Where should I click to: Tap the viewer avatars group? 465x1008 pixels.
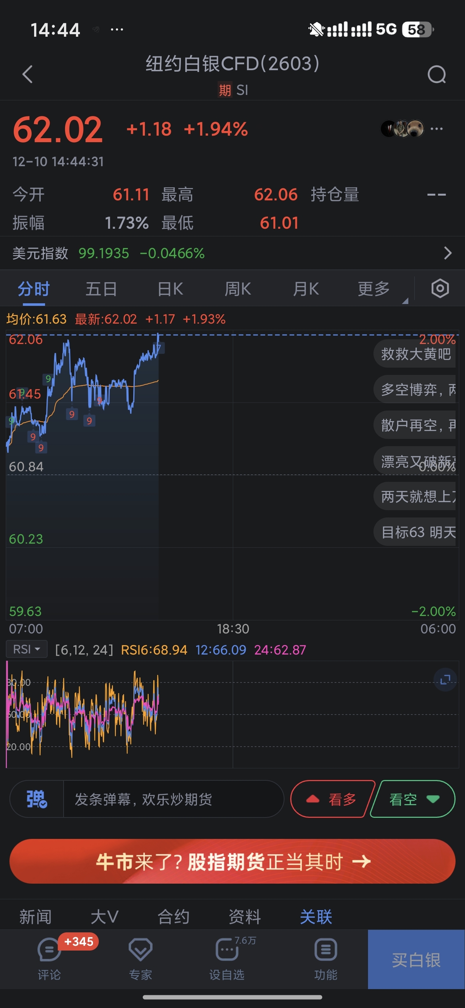pyautogui.click(x=403, y=128)
